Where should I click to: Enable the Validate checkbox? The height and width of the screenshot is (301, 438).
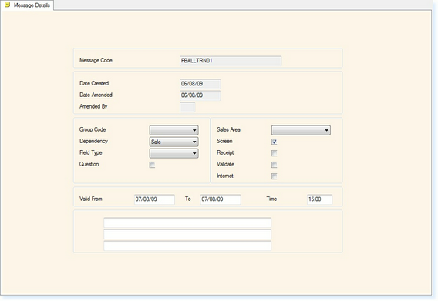coord(275,165)
